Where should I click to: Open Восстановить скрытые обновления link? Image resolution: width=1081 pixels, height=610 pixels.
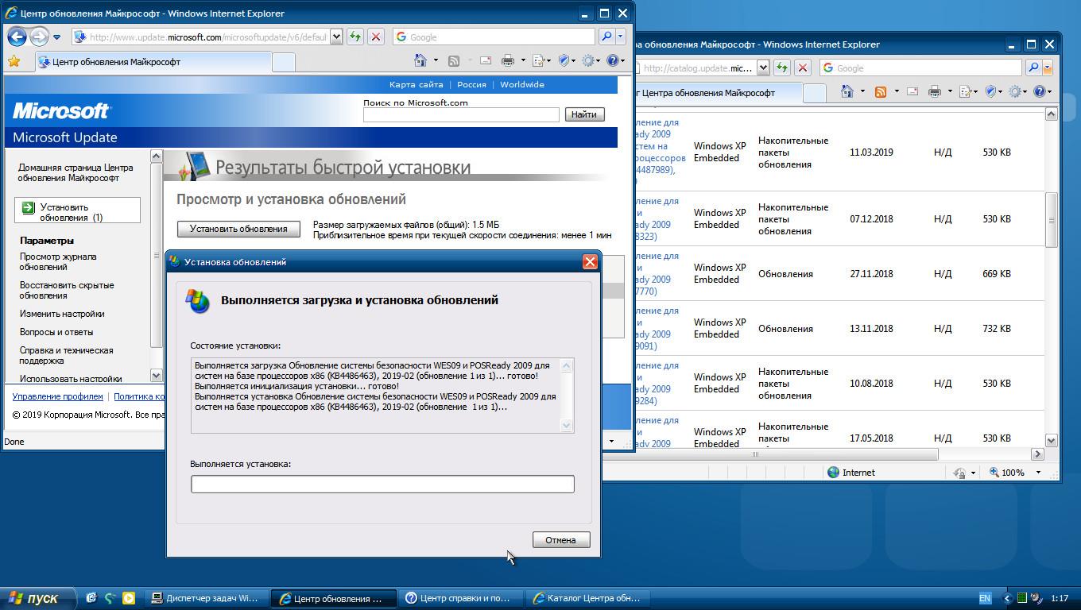coord(67,290)
